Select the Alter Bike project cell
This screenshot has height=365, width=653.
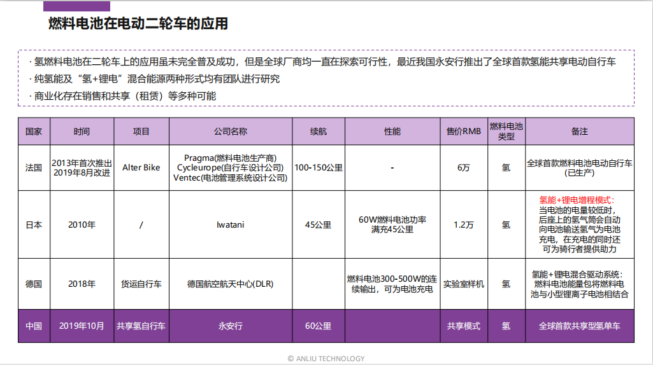point(141,167)
